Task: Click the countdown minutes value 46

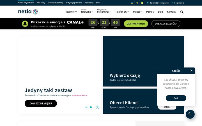Action: [x=115, y=22]
